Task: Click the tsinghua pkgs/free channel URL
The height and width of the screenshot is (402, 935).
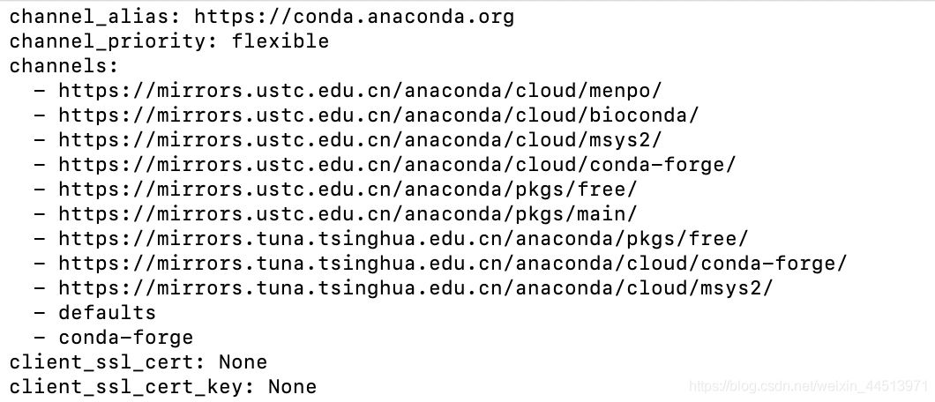Action: pos(403,238)
